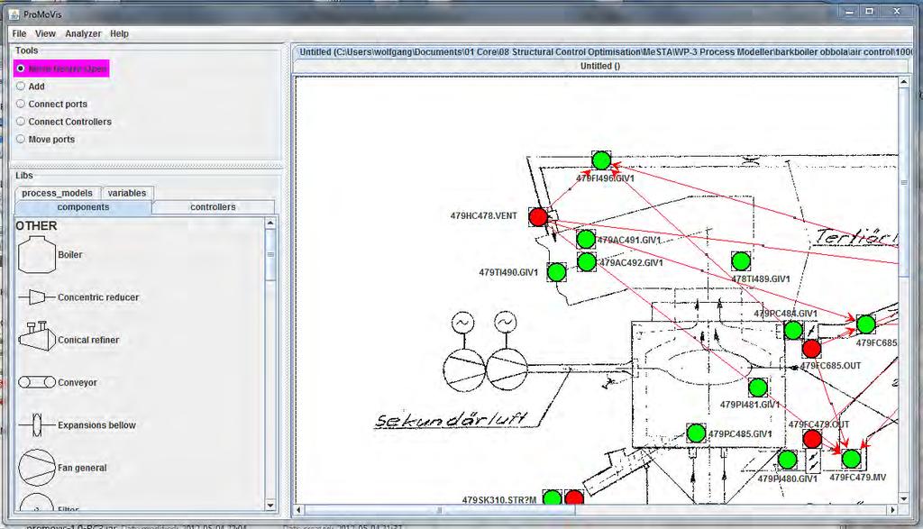Select the Conveyor component icon
923x529 pixels.
(36, 382)
